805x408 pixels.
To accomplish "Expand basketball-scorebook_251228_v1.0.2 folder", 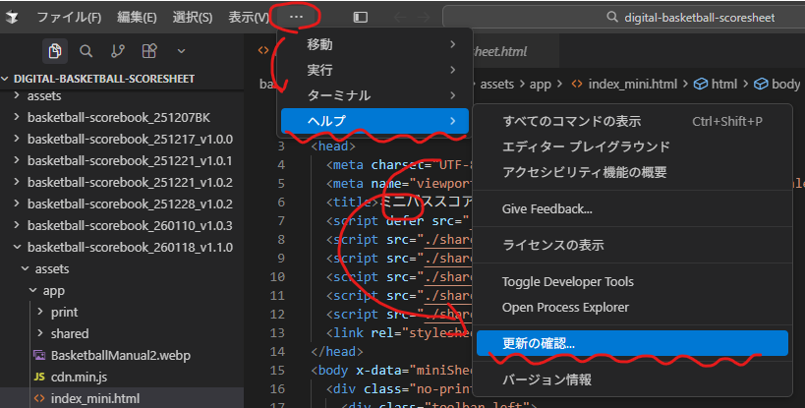I will [122, 204].
